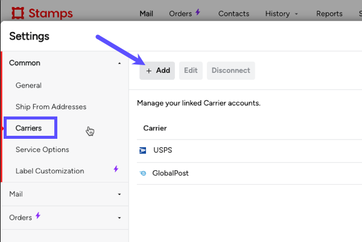Image resolution: width=362 pixels, height=242 pixels.
Task: Click the Common section label
Action: pos(25,63)
